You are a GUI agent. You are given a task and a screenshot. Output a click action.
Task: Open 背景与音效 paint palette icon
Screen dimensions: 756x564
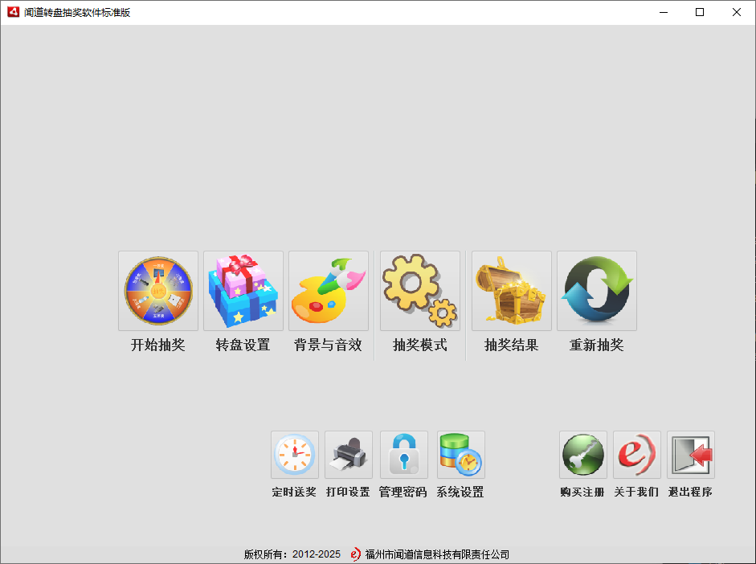tap(329, 291)
